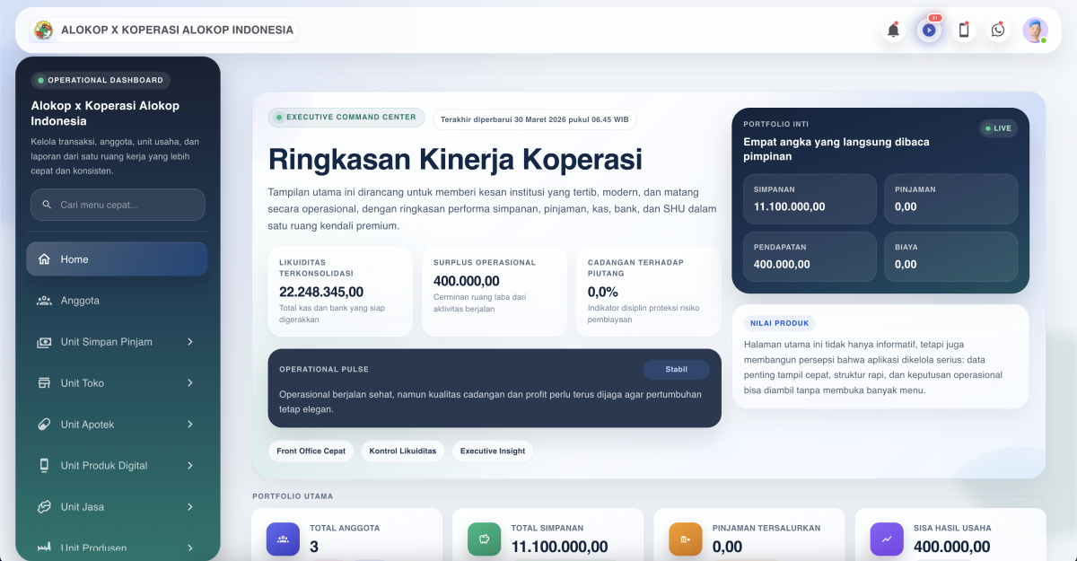The height and width of the screenshot is (561, 1077).
Task: Expand the Unit Toko menu chevron
Action: point(190,383)
